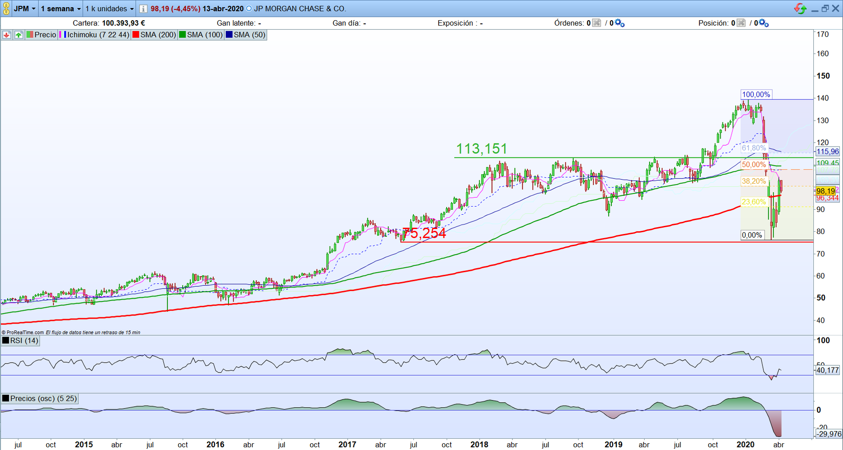Click the 96,344 red price tag
The height and width of the screenshot is (450, 843).
point(827,198)
